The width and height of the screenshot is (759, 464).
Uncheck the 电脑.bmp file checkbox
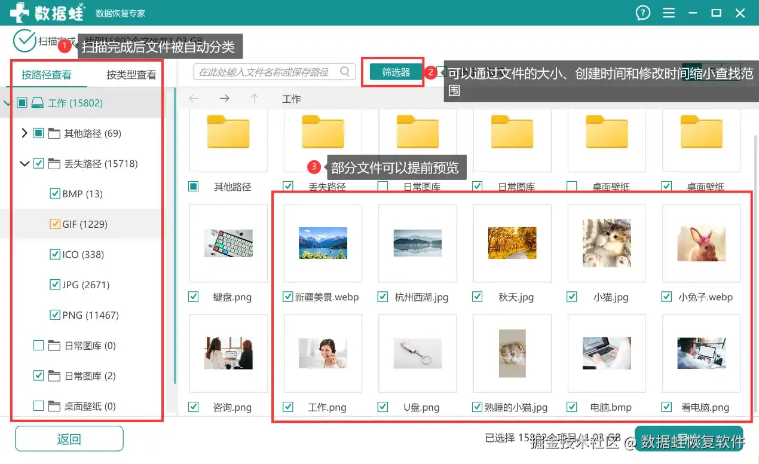click(572, 407)
